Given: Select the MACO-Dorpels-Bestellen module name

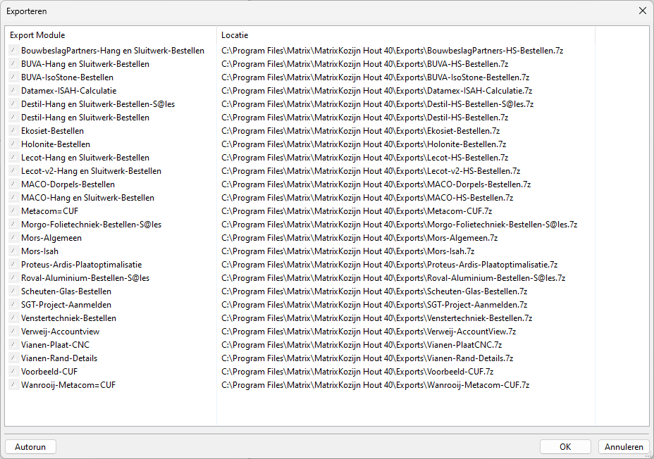Looking at the screenshot, I should pyautogui.click(x=68, y=184).
